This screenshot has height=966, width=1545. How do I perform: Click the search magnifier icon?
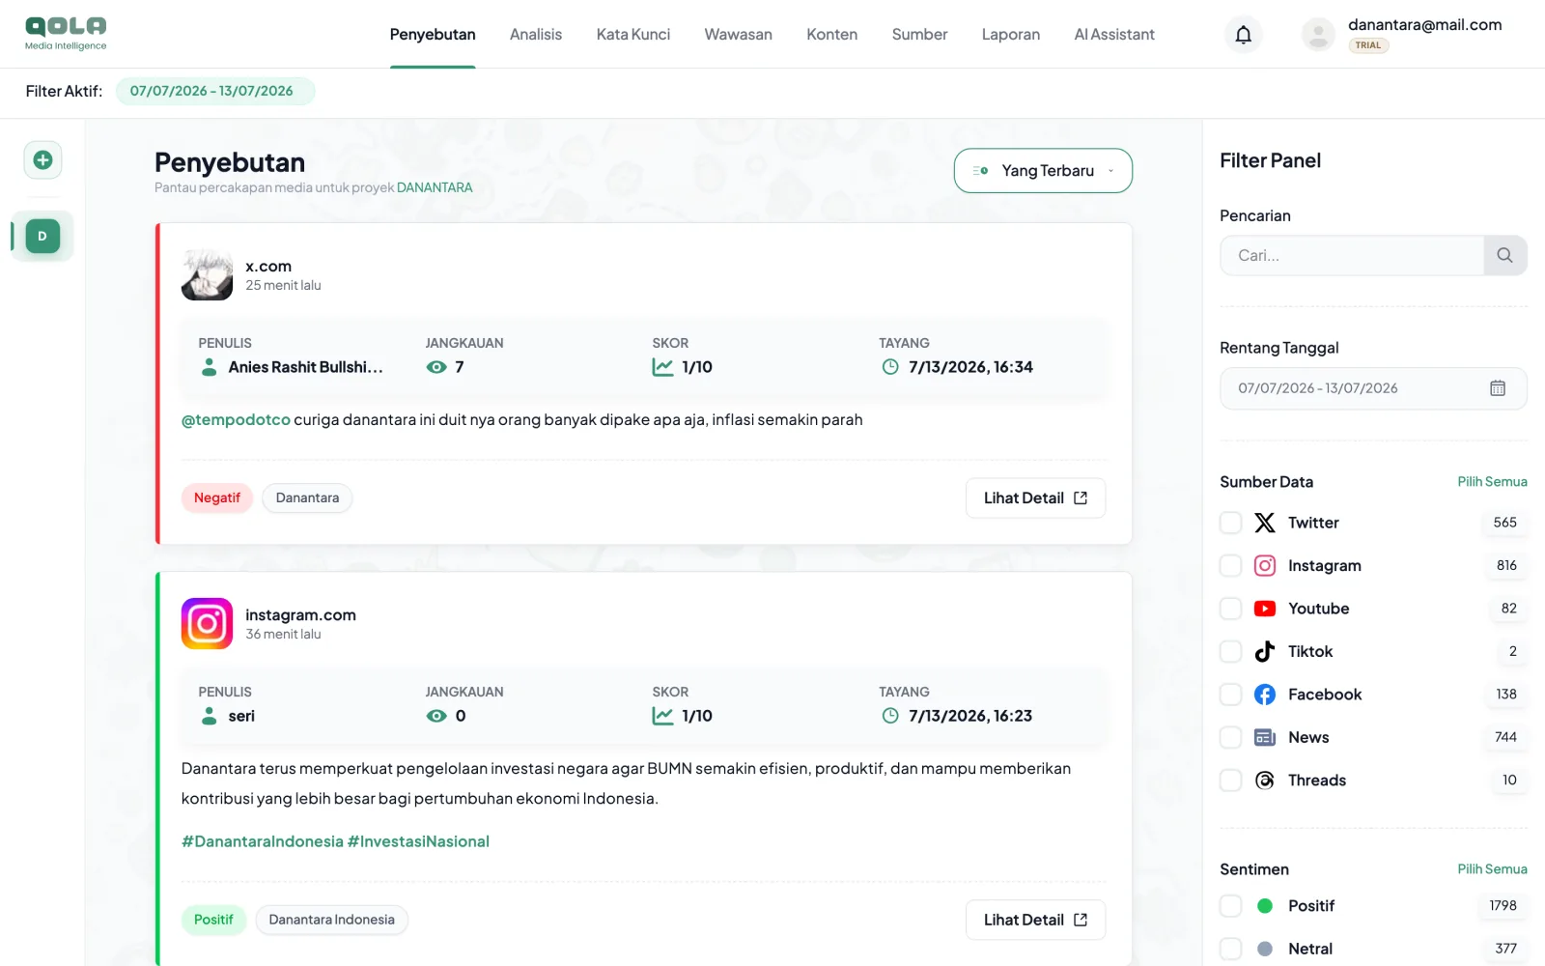click(1504, 255)
